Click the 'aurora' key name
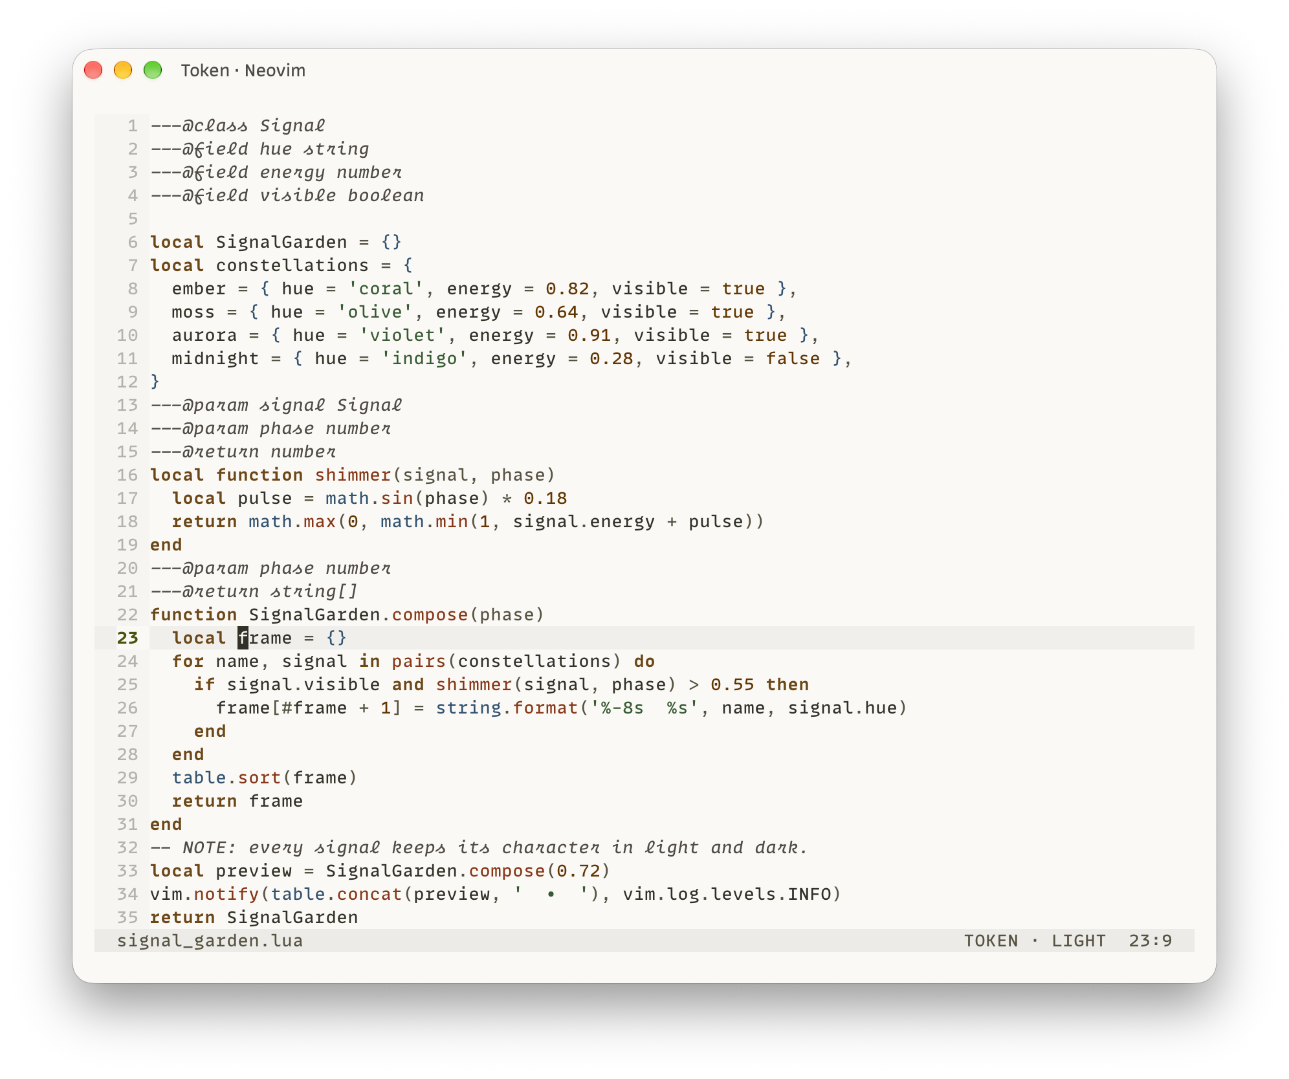The height and width of the screenshot is (1079, 1289). [x=204, y=335]
